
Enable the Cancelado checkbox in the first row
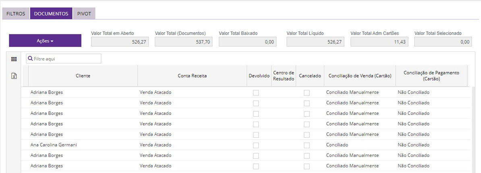tap(307, 93)
